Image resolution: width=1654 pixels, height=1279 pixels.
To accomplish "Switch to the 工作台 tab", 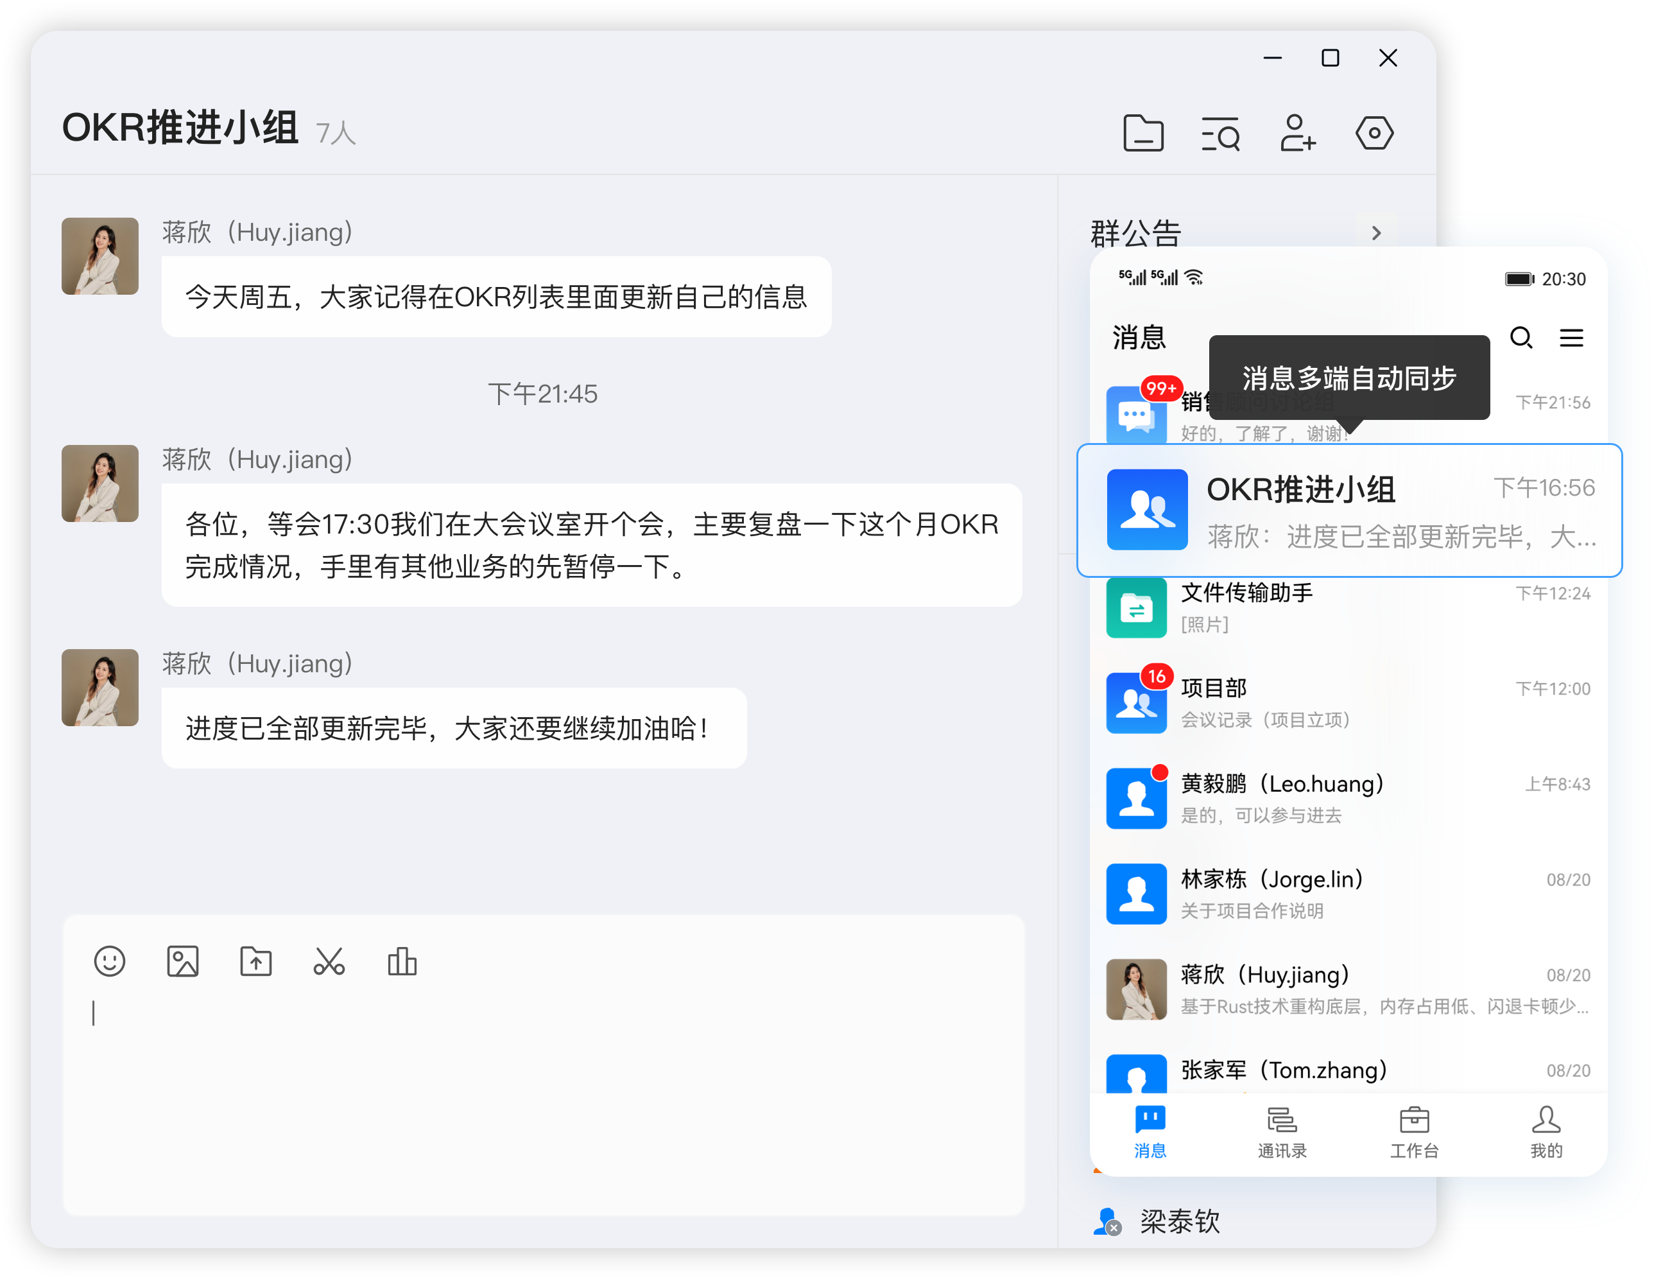I will pyautogui.click(x=1414, y=1133).
